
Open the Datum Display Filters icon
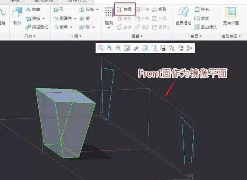(x=172, y=48)
